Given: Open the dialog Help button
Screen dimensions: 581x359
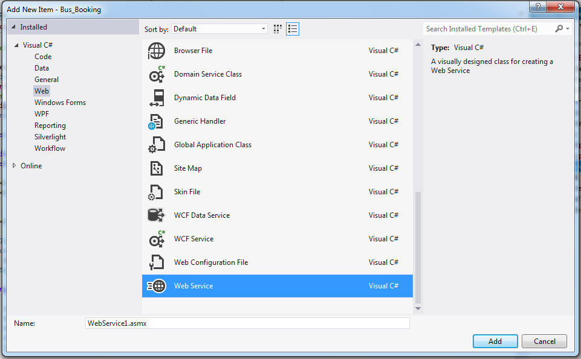Looking at the screenshot, I should tap(537, 7).
